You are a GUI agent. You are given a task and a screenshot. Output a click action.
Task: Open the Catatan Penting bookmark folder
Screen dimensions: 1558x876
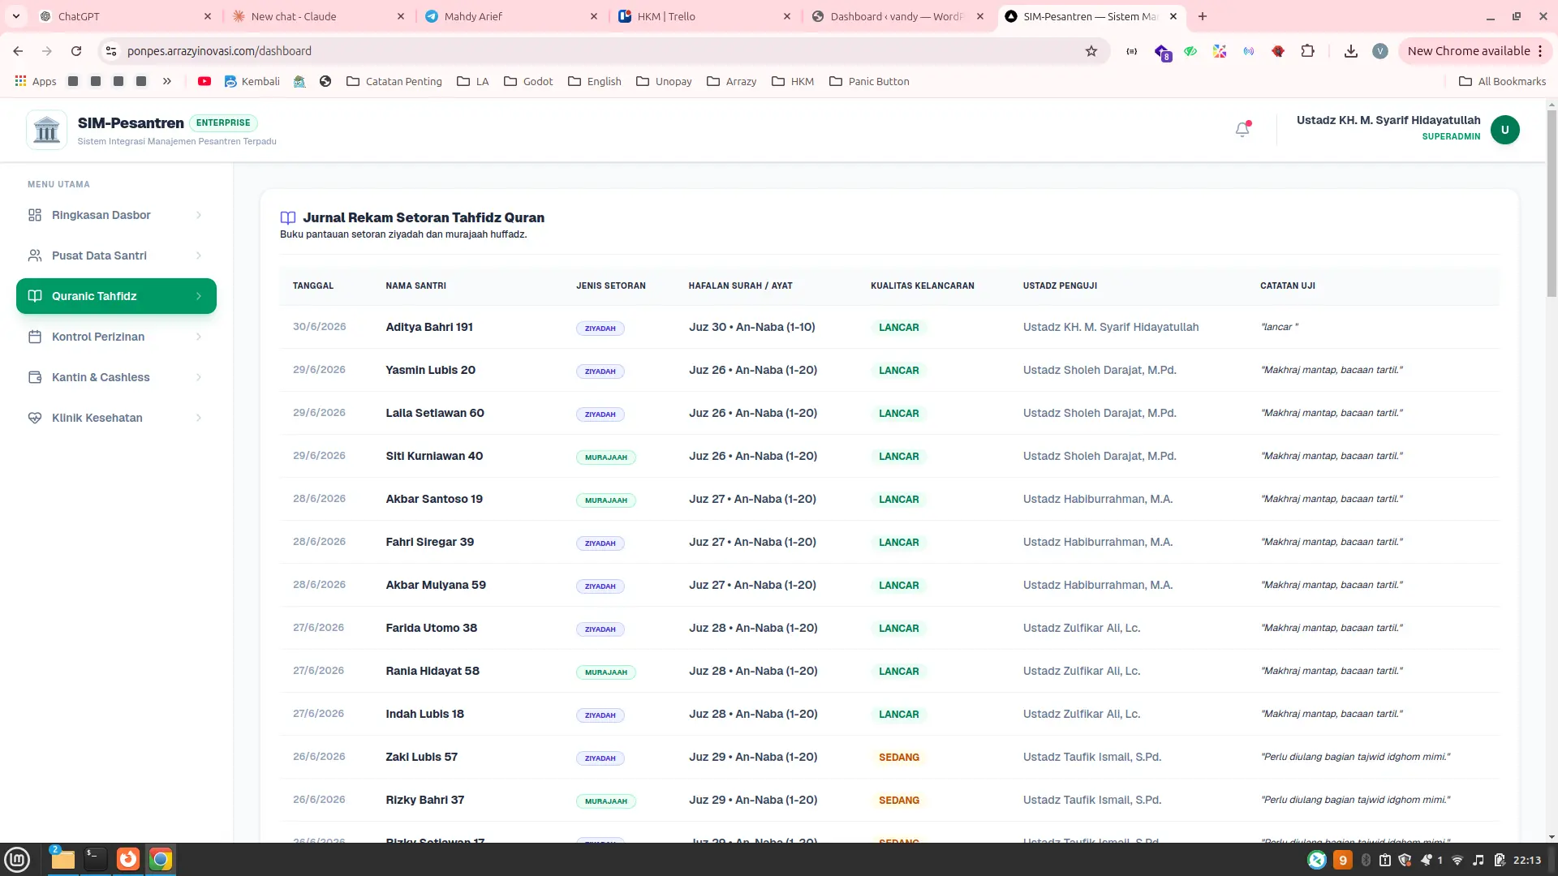tap(394, 81)
